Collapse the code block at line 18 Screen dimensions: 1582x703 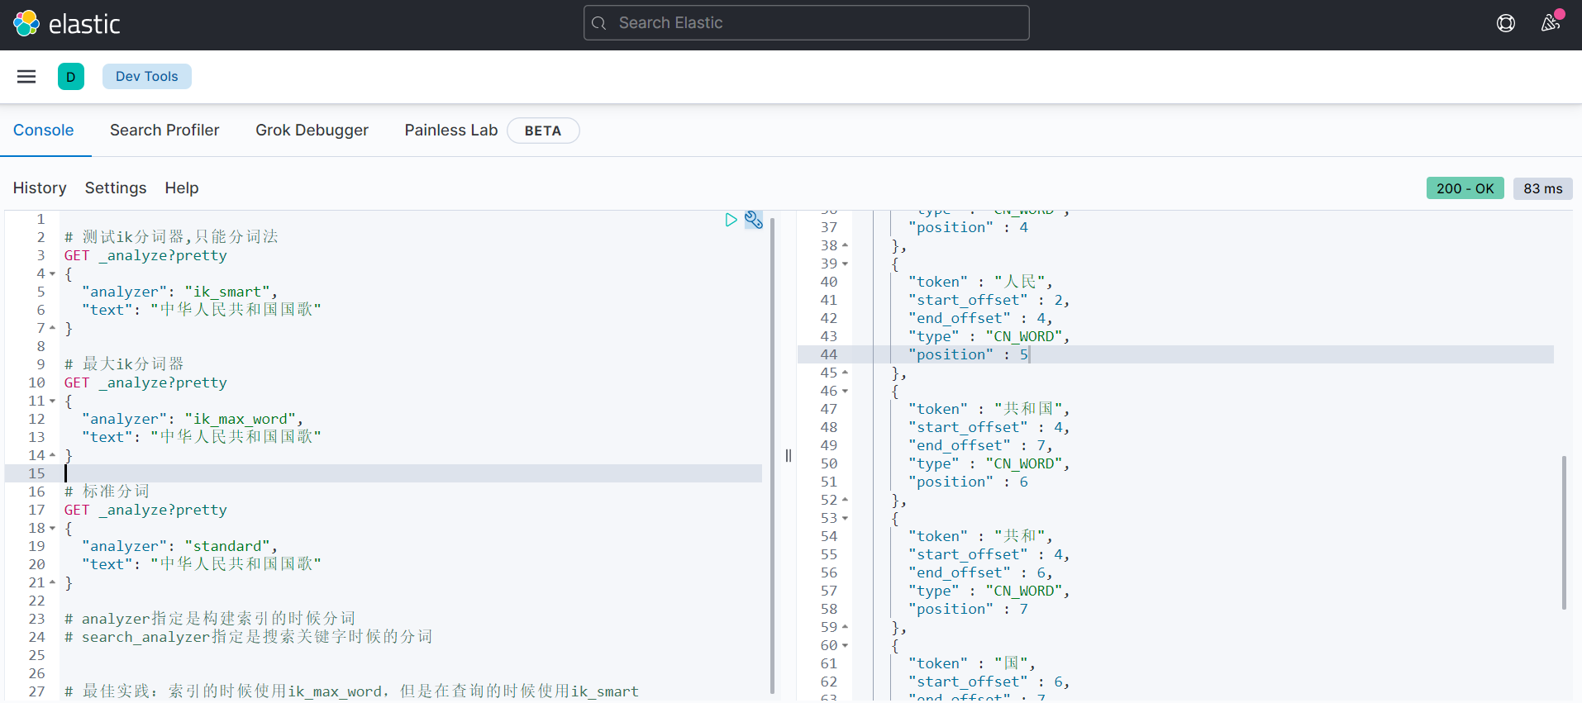(53, 529)
